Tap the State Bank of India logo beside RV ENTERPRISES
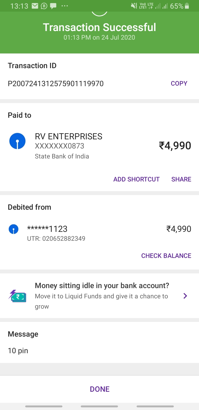The height and width of the screenshot is (410, 199). point(17,141)
